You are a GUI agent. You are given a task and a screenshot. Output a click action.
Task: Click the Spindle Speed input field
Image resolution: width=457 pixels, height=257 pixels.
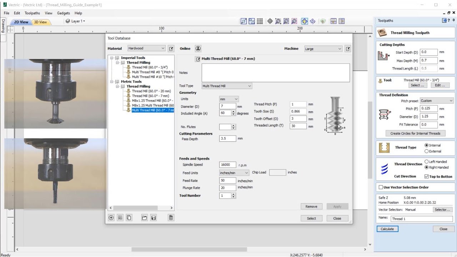(x=228, y=165)
